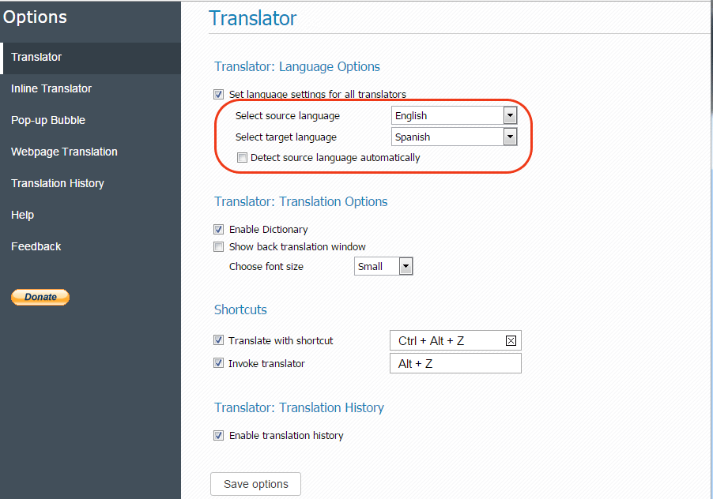Toggle Translate with shortcut checkbox
Image resolution: width=713 pixels, height=499 pixels.
[218, 340]
